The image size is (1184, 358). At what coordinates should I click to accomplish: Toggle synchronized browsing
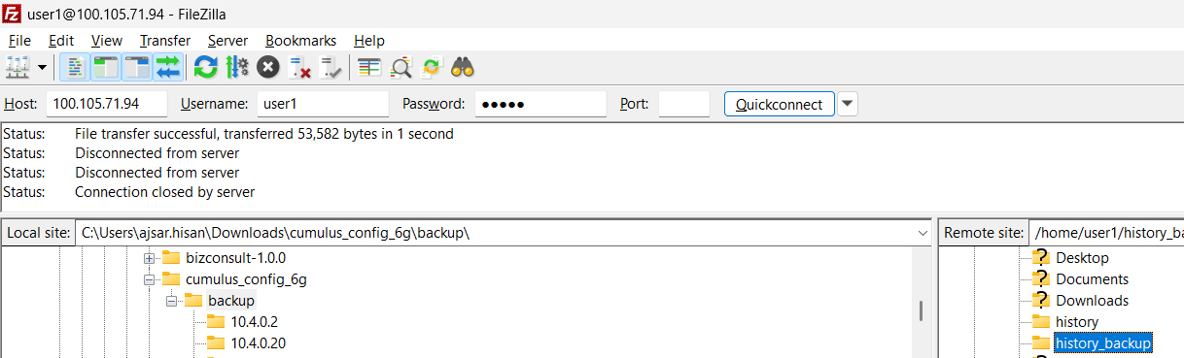[x=432, y=67]
